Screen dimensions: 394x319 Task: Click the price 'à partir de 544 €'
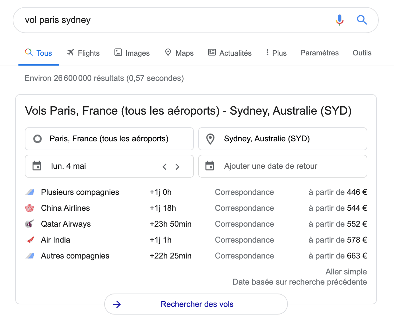tap(338, 208)
